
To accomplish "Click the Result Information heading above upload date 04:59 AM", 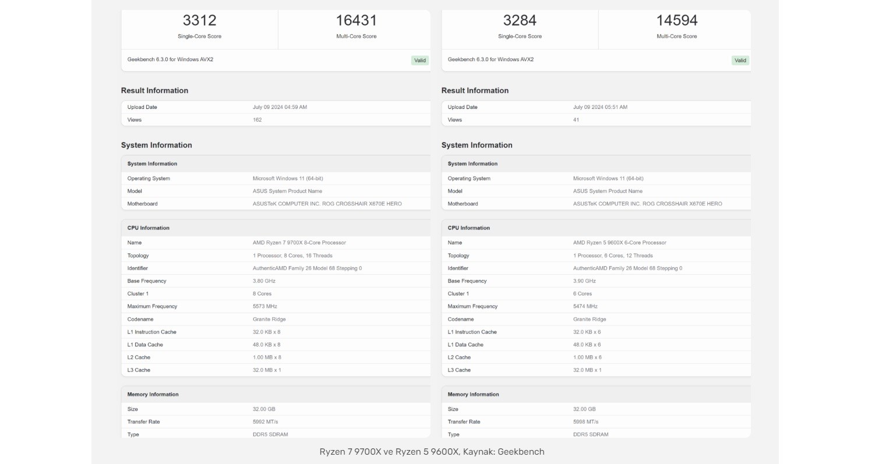I will tap(154, 91).
